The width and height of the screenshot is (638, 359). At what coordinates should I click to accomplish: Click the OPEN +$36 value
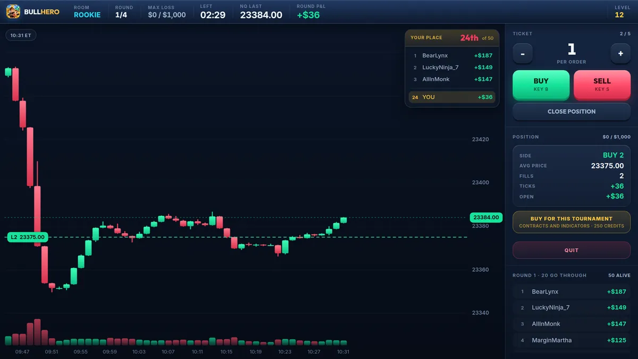point(615,196)
